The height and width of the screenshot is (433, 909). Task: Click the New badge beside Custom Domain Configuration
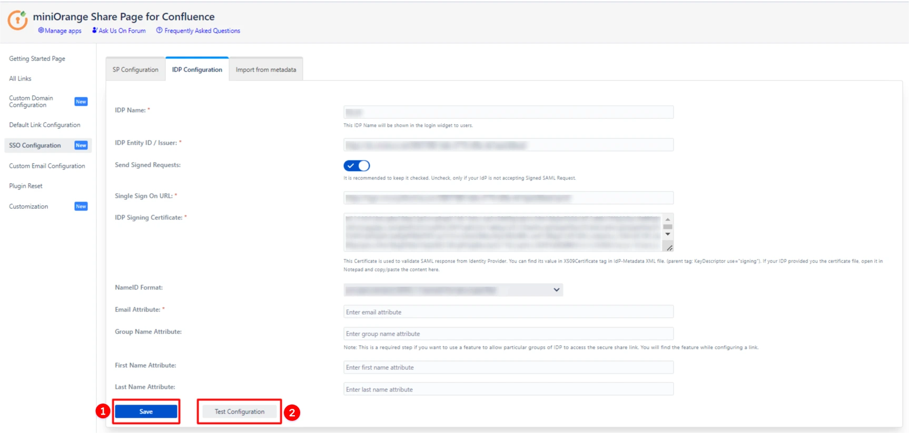click(x=81, y=102)
